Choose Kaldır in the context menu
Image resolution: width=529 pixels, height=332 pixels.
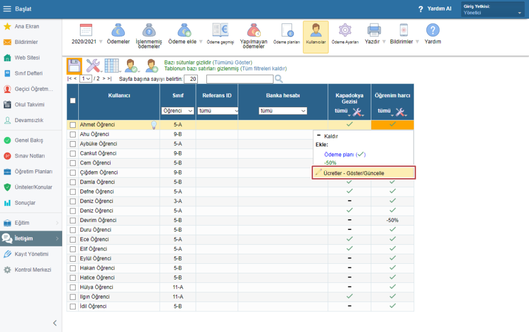pos(331,136)
